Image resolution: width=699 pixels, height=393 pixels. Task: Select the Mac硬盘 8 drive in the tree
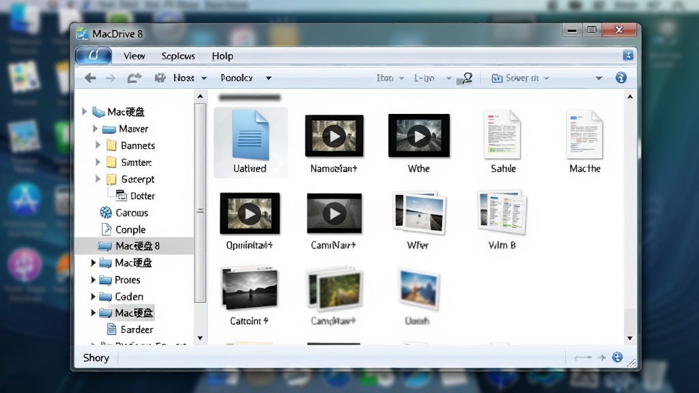pos(134,246)
